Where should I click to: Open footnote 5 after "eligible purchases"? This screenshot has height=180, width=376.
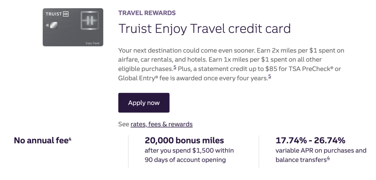[x=175, y=68]
